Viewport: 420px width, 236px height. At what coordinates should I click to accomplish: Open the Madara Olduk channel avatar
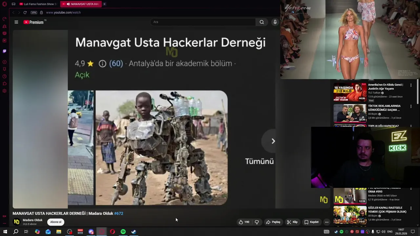click(16, 222)
